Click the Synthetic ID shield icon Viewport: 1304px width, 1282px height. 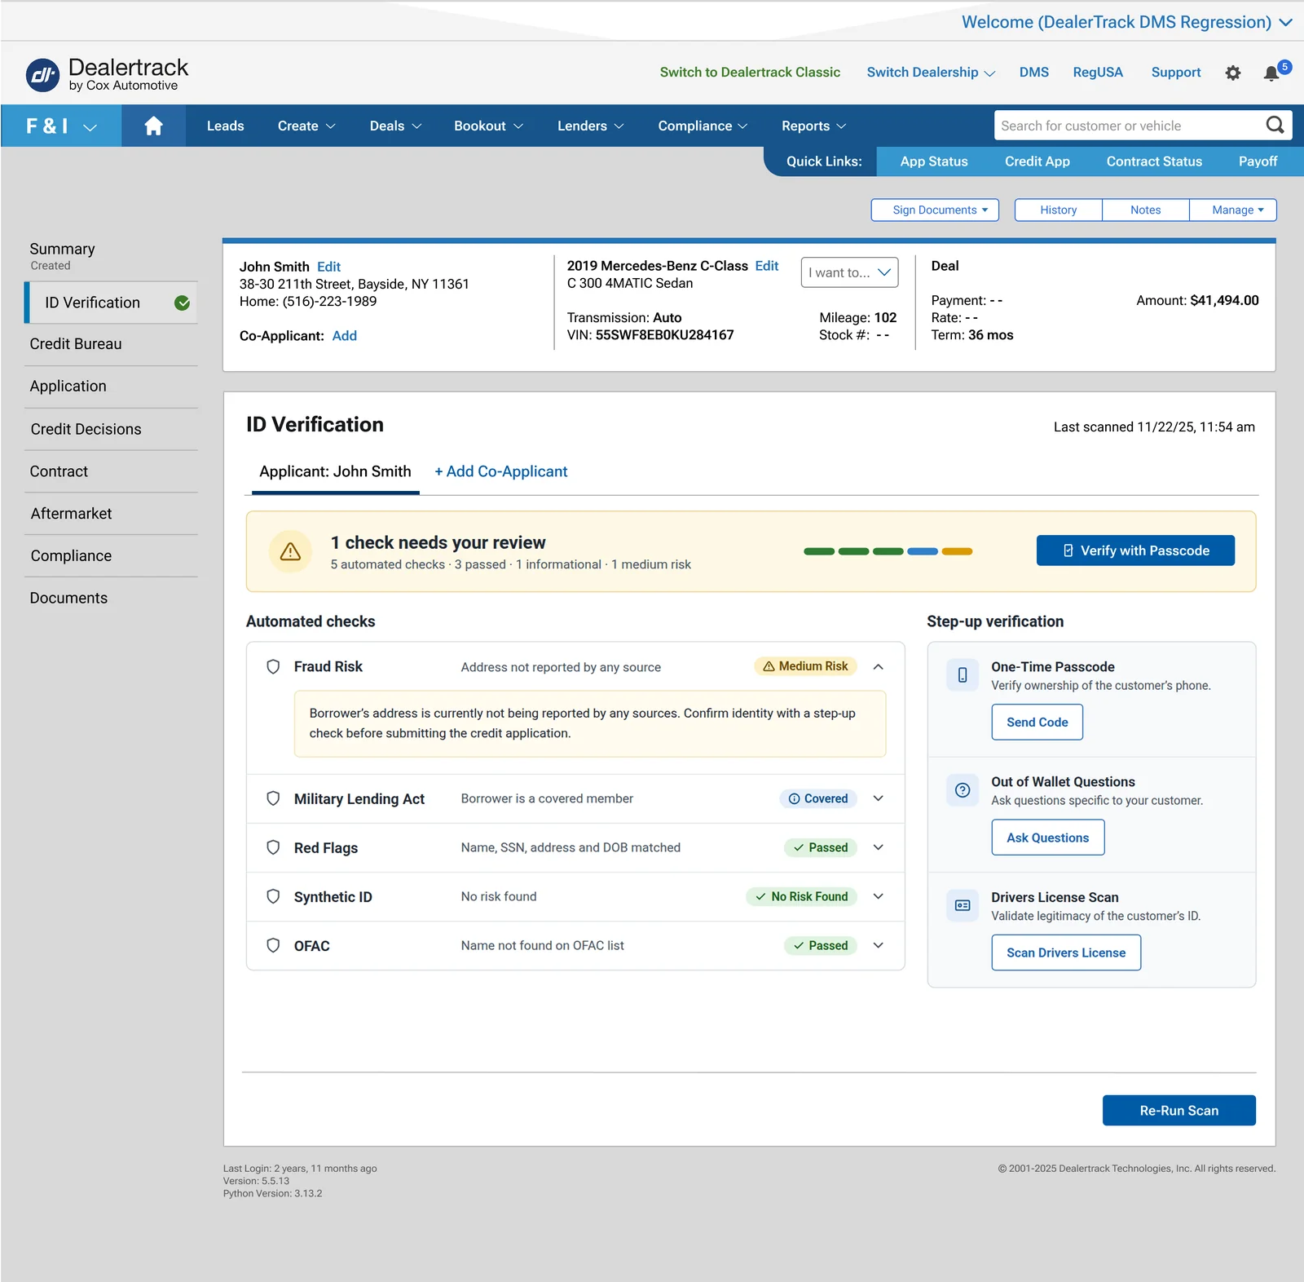pyautogui.click(x=274, y=896)
